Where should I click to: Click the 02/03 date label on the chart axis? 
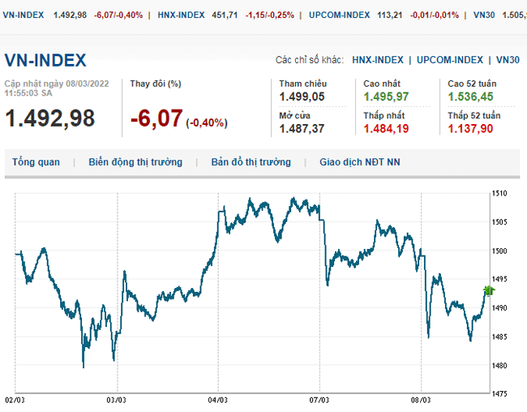pyautogui.click(x=15, y=400)
